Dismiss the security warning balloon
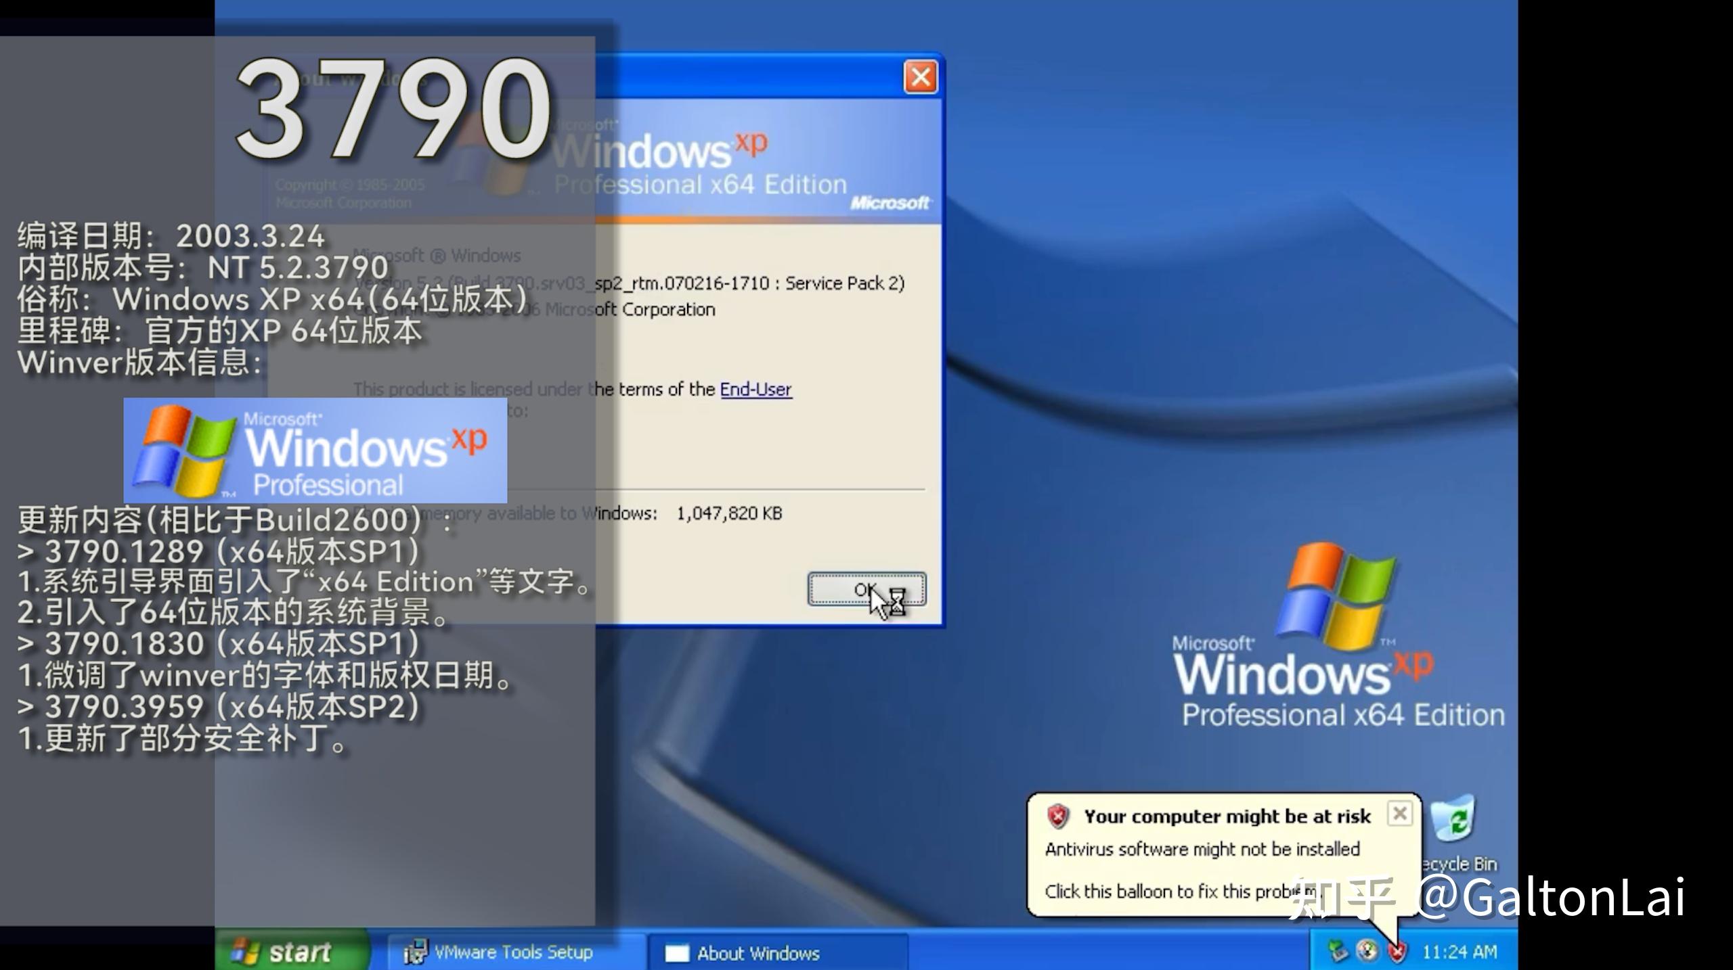This screenshot has height=970, width=1733. tap(1399, 813)
